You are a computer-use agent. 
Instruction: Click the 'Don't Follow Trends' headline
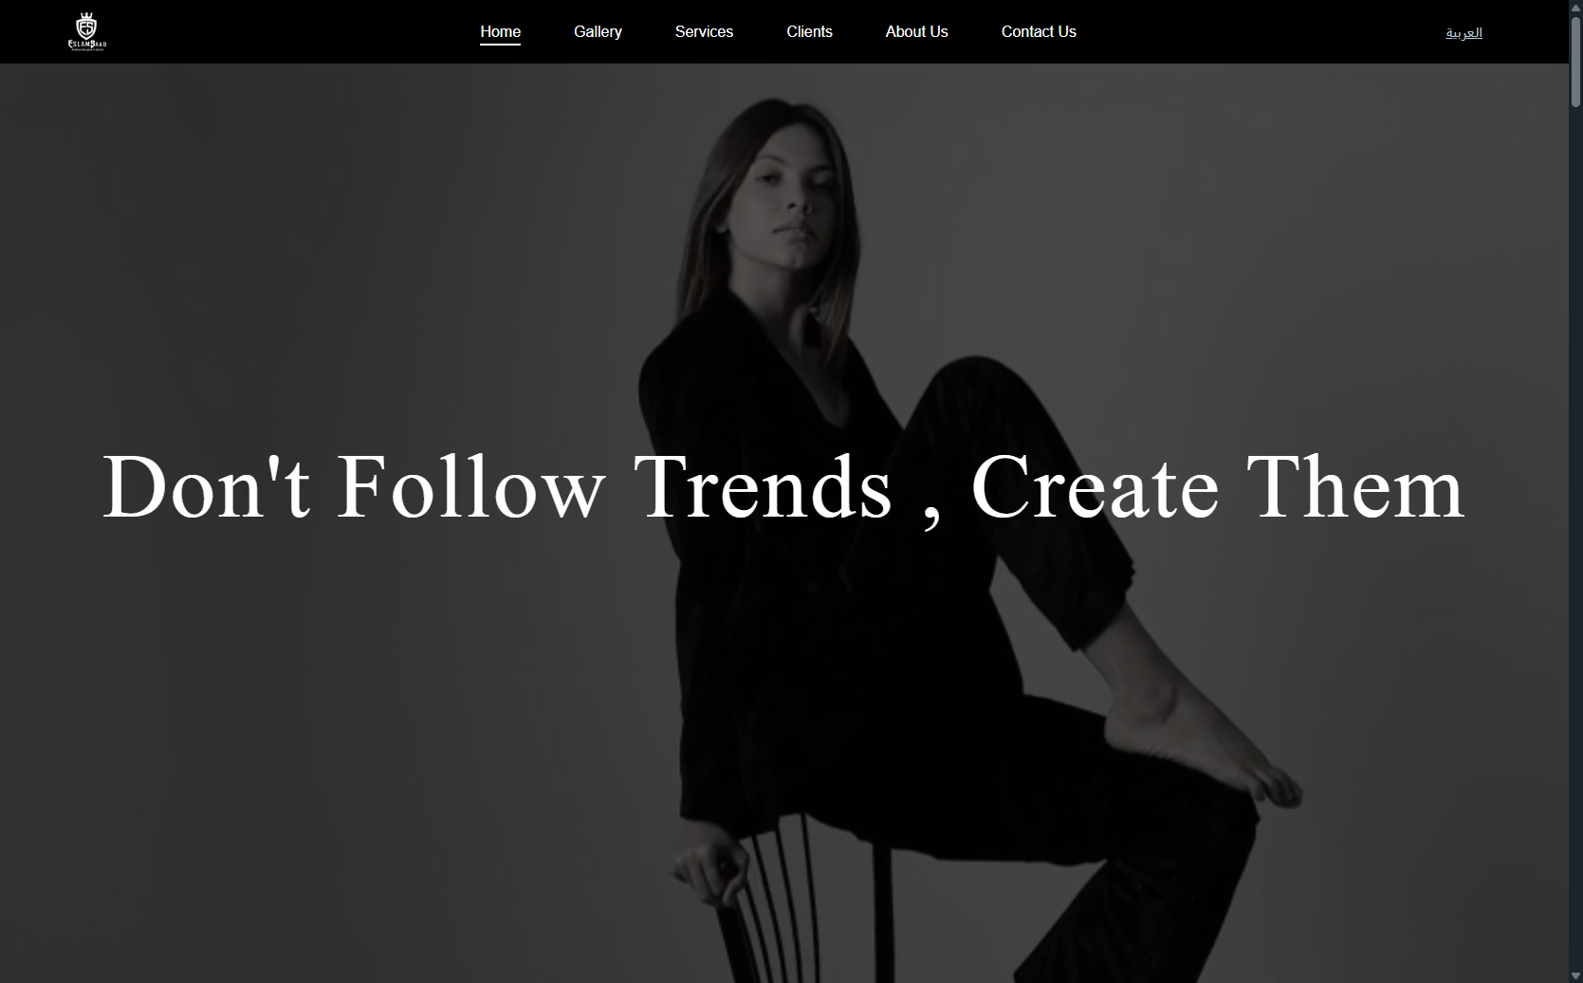click(783, 488)
